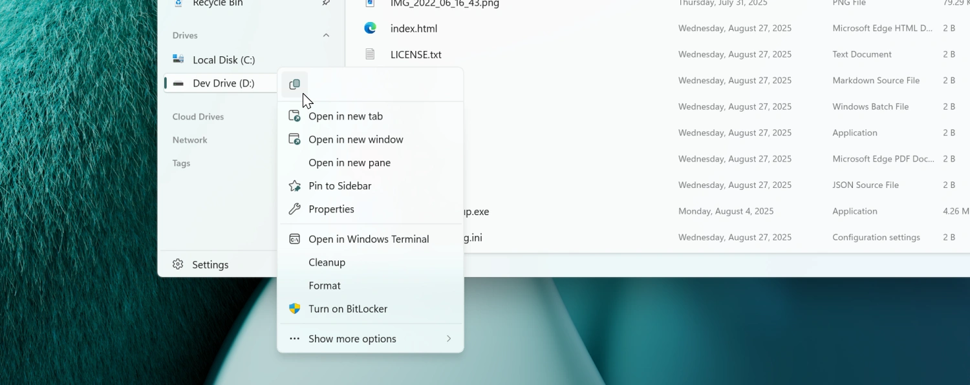Click the Copy icon at the top of the context menu
This screenshot has height=385, width=970.
295,84
